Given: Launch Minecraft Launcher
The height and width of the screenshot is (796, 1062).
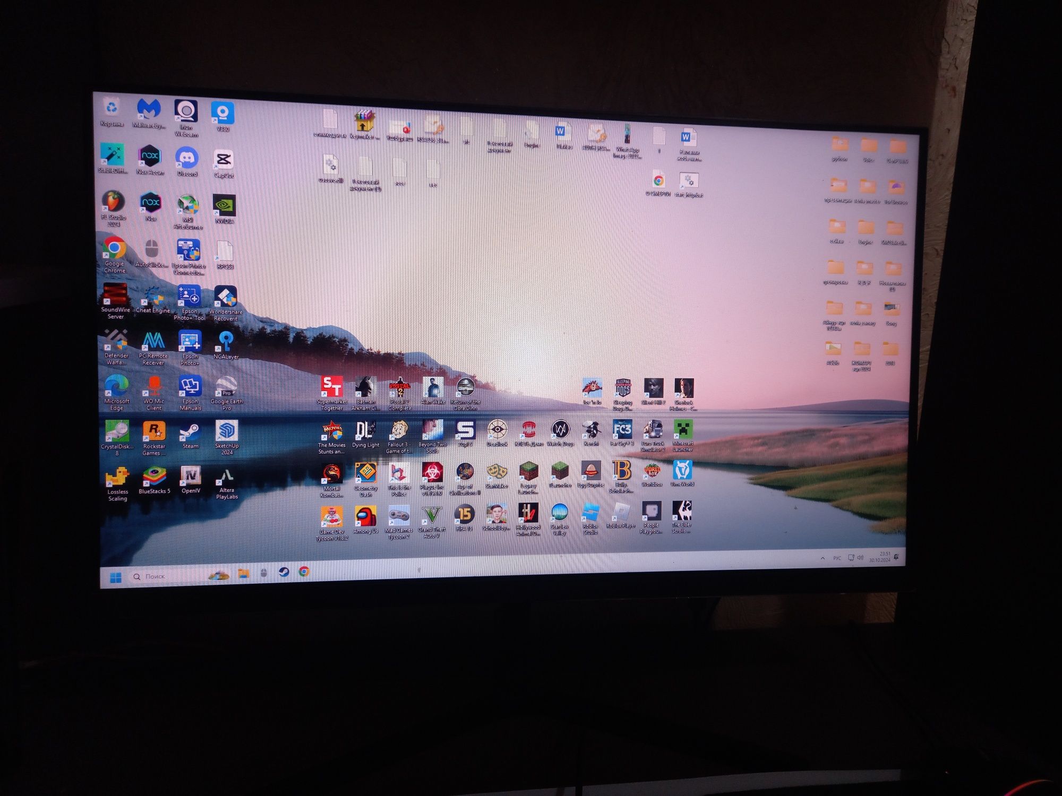Looking at the screenshot, I should point(683,436).
